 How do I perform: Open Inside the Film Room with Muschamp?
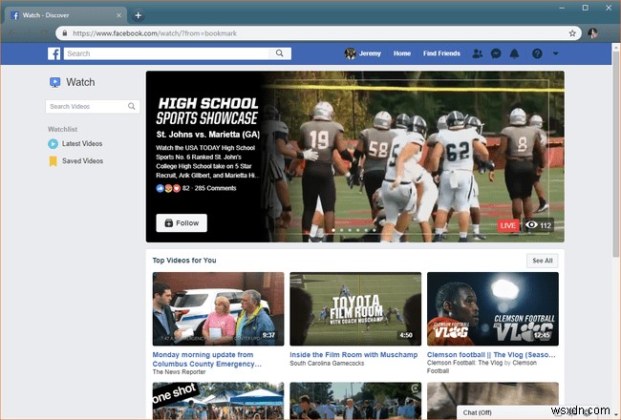353,355
